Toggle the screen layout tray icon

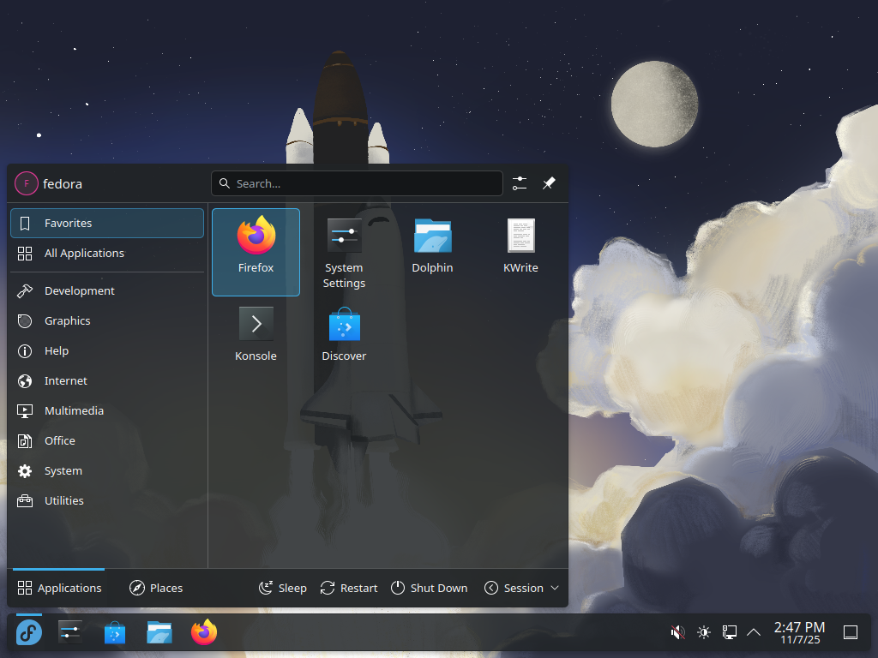(x=730, y=632)
